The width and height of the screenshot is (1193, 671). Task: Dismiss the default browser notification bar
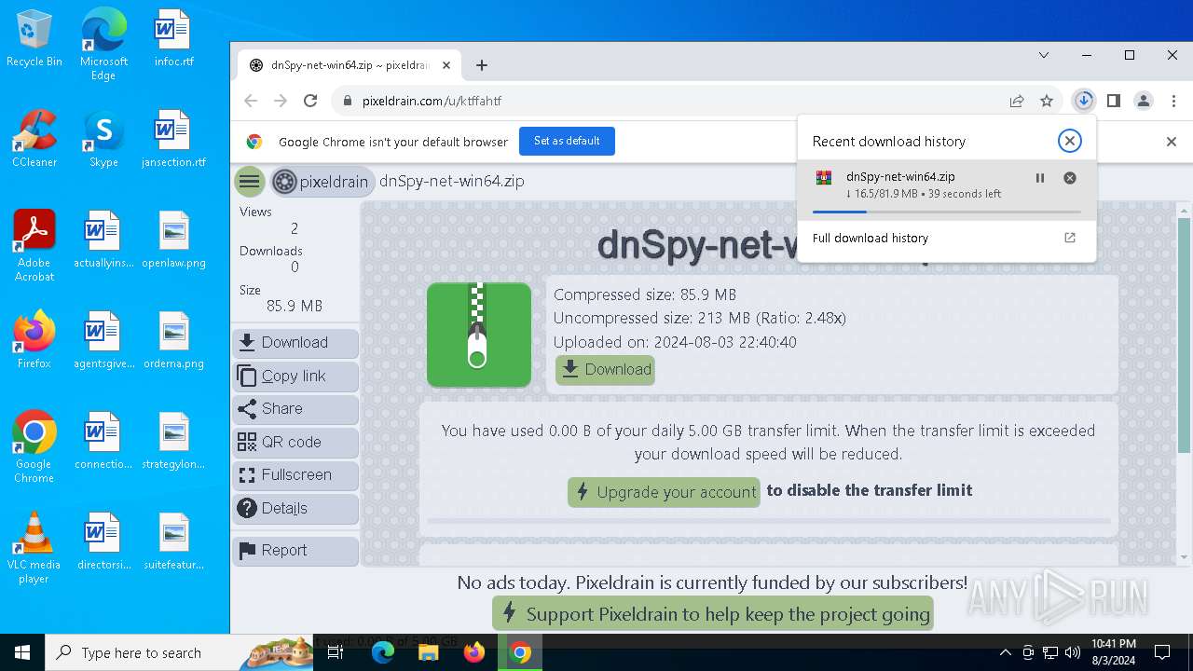click(x=1172, y=142)
